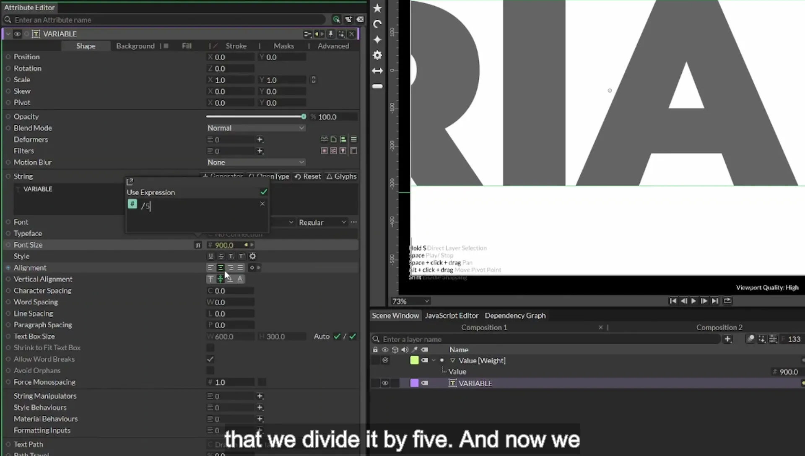This screenshot has width=805, height=456.
Task: Click the Reset button in String row
Action: point(308,176)
